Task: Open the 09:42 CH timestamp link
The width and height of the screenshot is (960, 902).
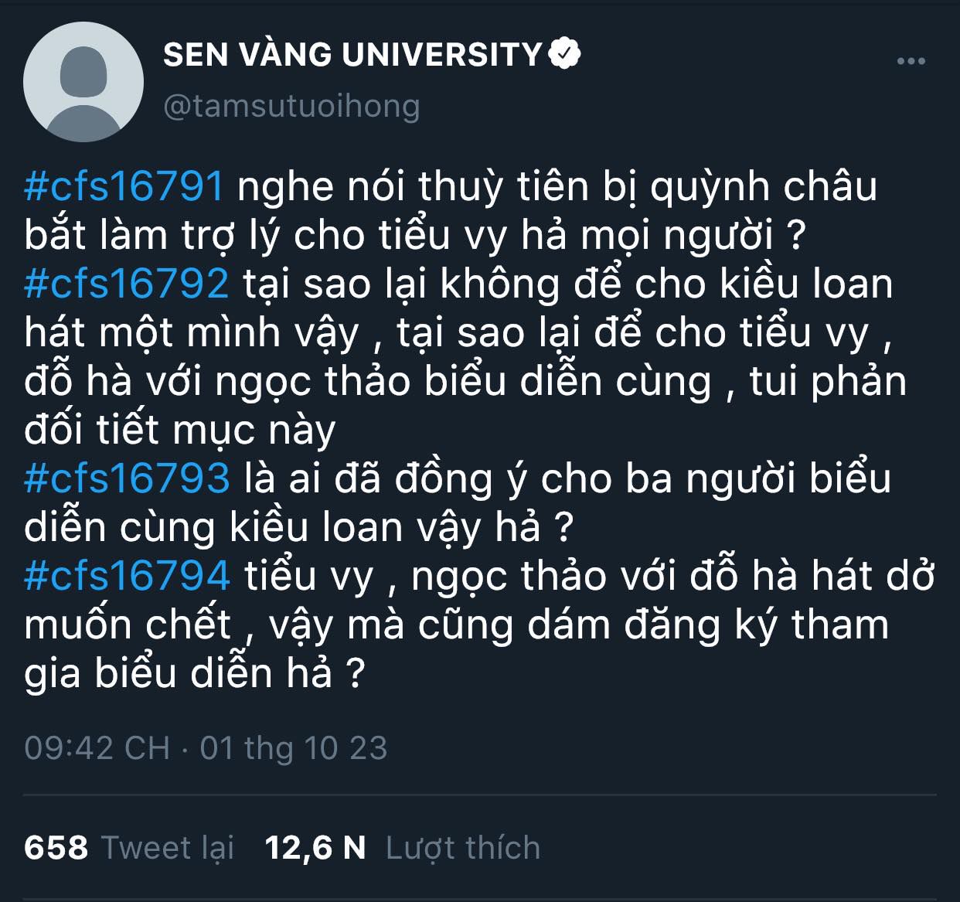Action: pyautogui.click(x=97, y=747)
